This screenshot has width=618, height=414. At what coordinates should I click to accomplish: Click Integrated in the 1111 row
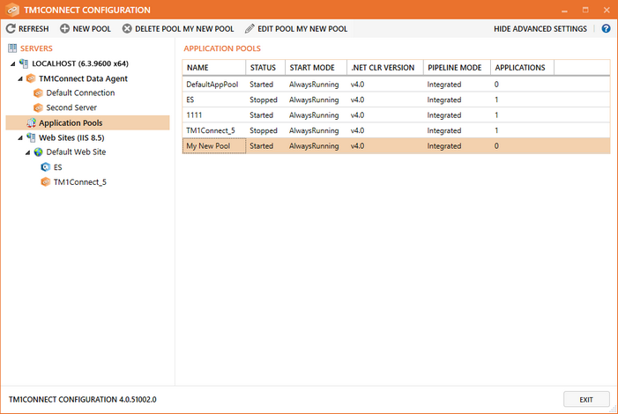pyautogui.click(x=443, y=115)
